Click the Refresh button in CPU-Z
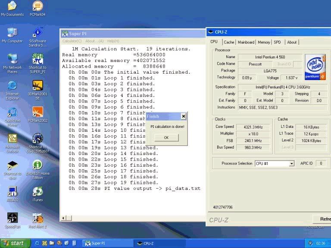 pos(322,219)
